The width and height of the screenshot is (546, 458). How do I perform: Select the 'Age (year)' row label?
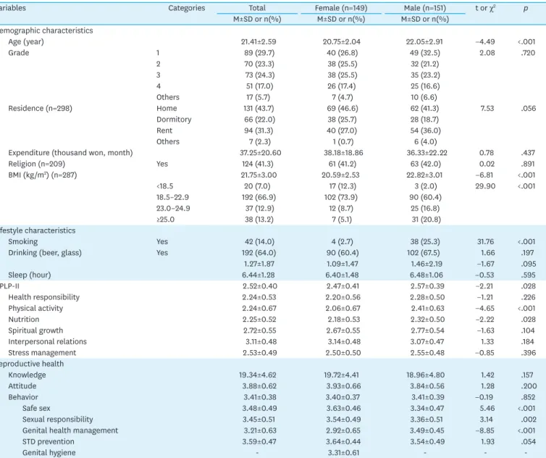[x=26, y=42]
